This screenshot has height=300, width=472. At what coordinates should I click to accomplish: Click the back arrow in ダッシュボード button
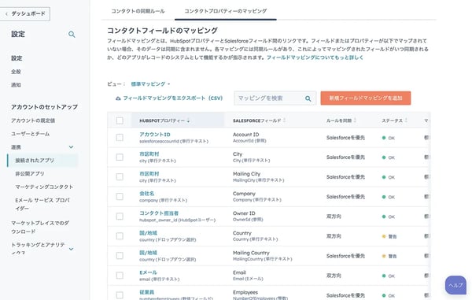[6, 14]
